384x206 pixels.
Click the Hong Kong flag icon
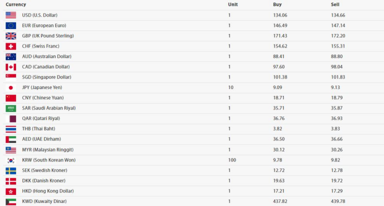pos(10,191)
